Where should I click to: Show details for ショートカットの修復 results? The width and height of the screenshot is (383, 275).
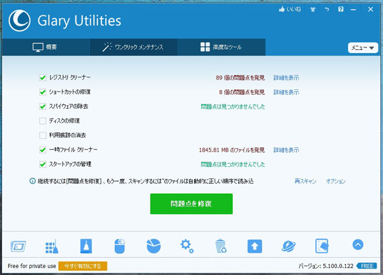click(286, 92)
